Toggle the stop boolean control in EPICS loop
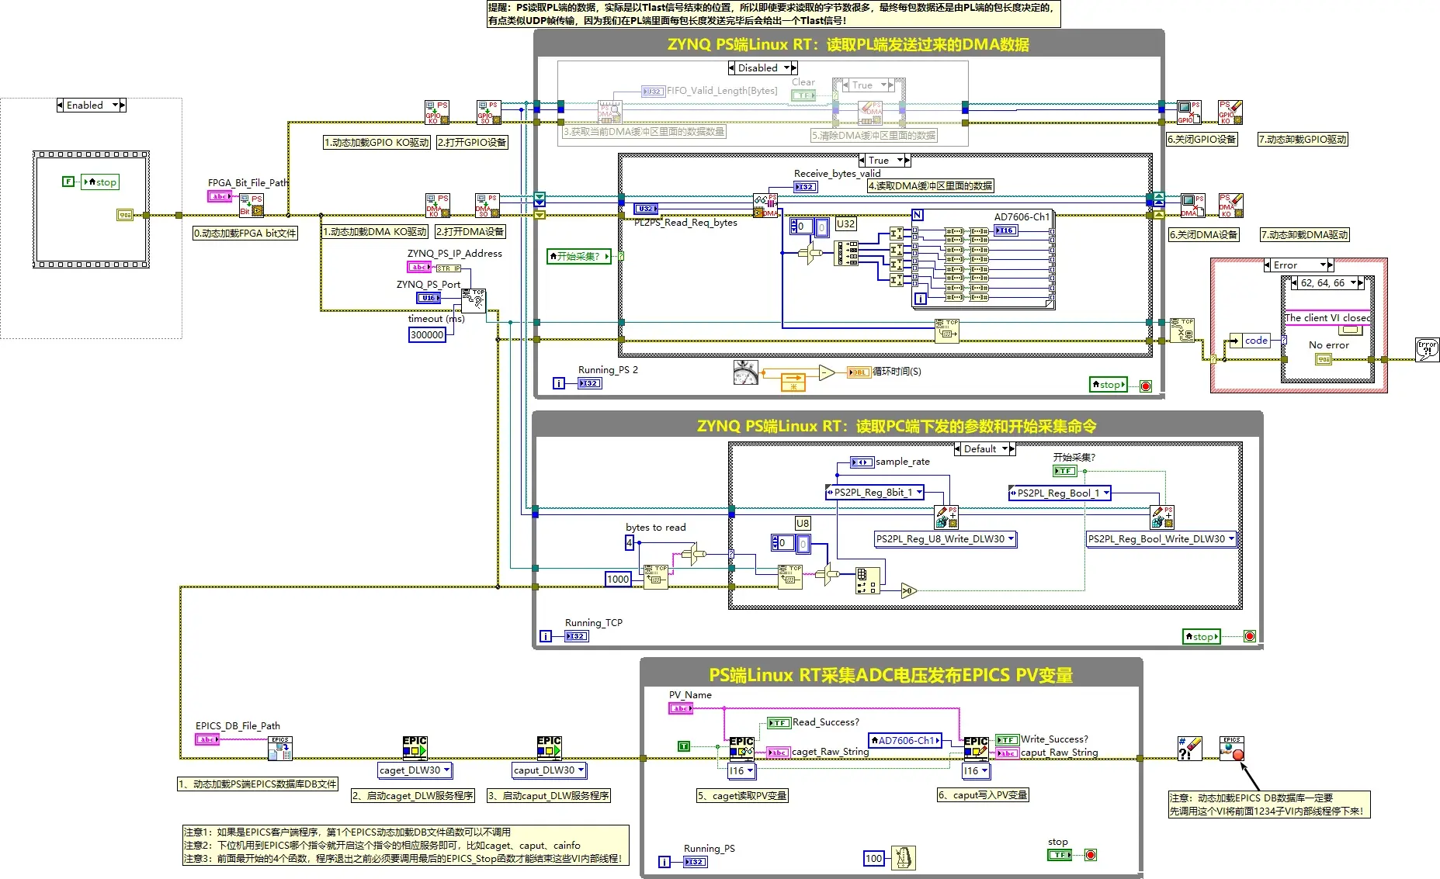This screenshot has width=1440, height=879. click(1060, 855)
